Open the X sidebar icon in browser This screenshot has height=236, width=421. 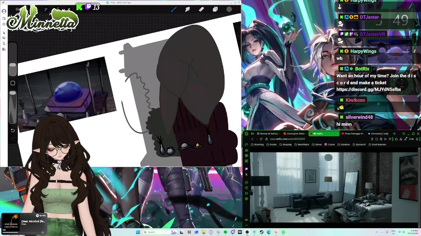pos(246,174)
